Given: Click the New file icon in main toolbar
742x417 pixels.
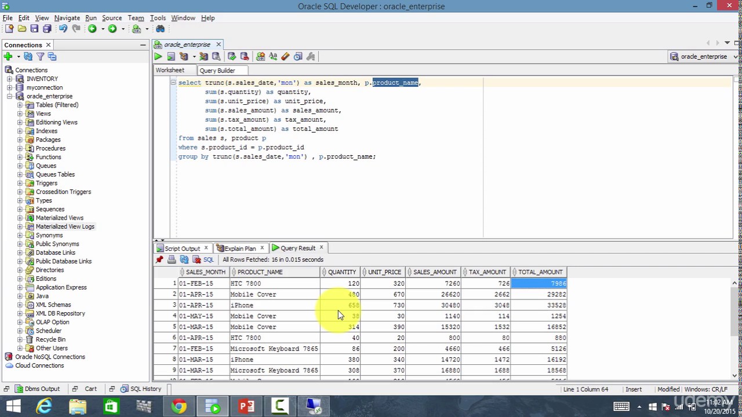Looking at the screenshot, I should coord(9,28).
